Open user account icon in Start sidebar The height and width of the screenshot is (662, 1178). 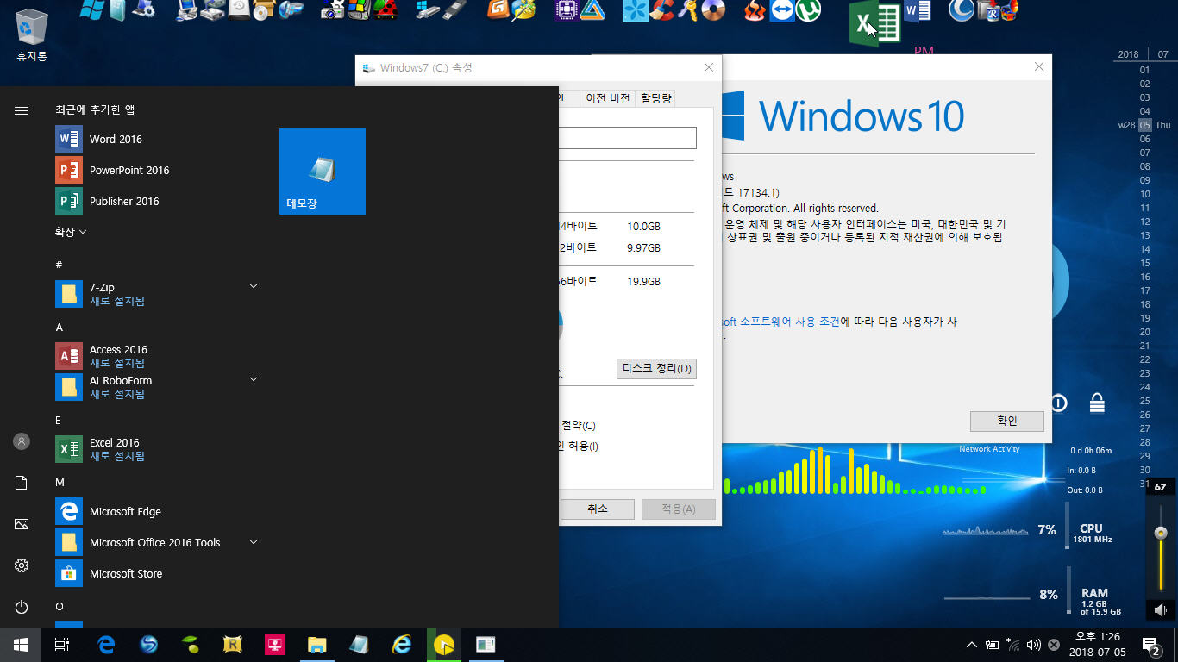(x=22, y=441)
